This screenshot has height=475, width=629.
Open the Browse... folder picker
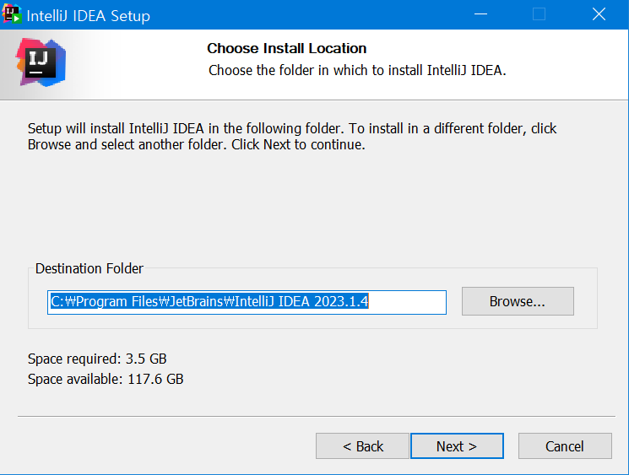(518, 301)
